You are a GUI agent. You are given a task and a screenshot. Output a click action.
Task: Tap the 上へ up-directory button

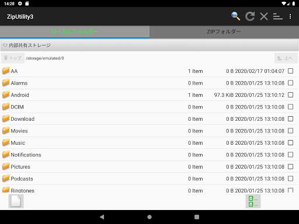[x=286, y=58]
